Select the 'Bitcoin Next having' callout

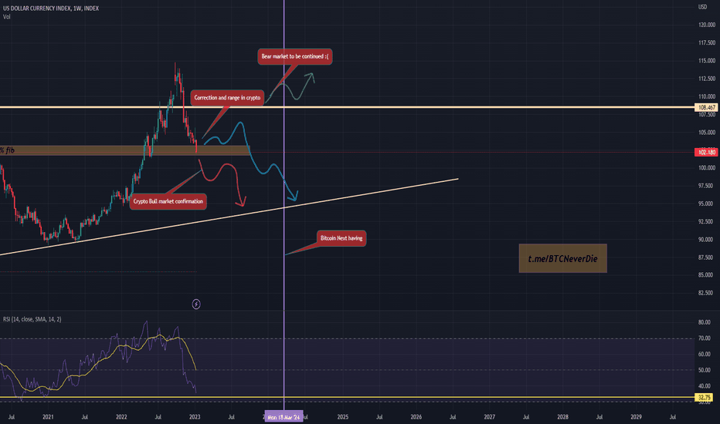pos(341,238)
